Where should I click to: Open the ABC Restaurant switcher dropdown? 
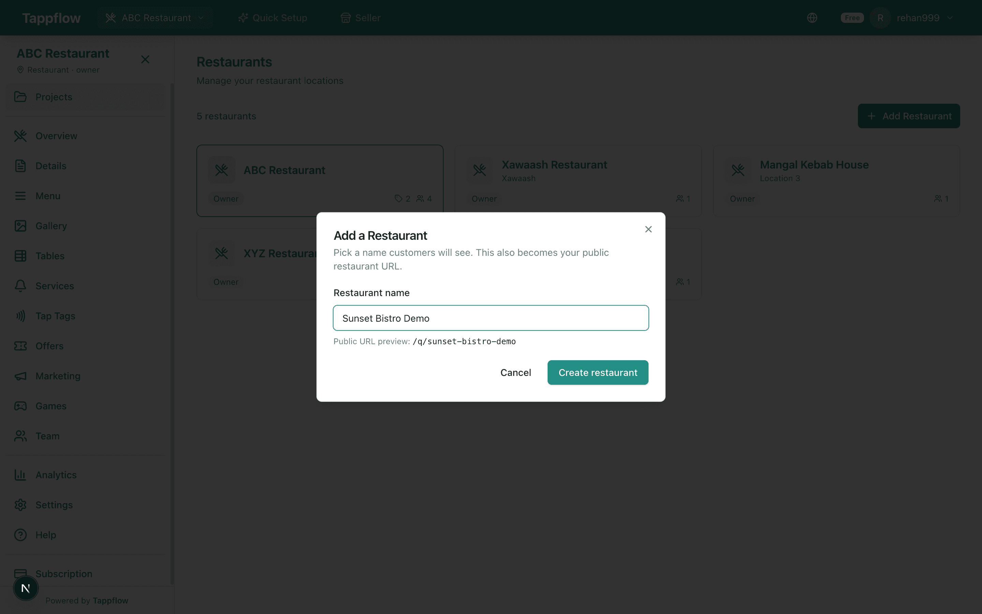pos(155,17)
